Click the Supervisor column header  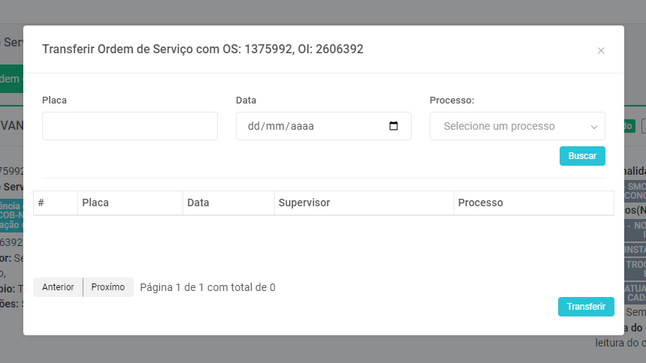click(x=304, y=202)
